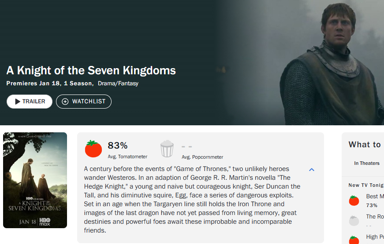Image resolution: width=384 pixels, height=244 pixels.
Task: Click the empty "- -" Popcornmeter score
Action: 187,146
